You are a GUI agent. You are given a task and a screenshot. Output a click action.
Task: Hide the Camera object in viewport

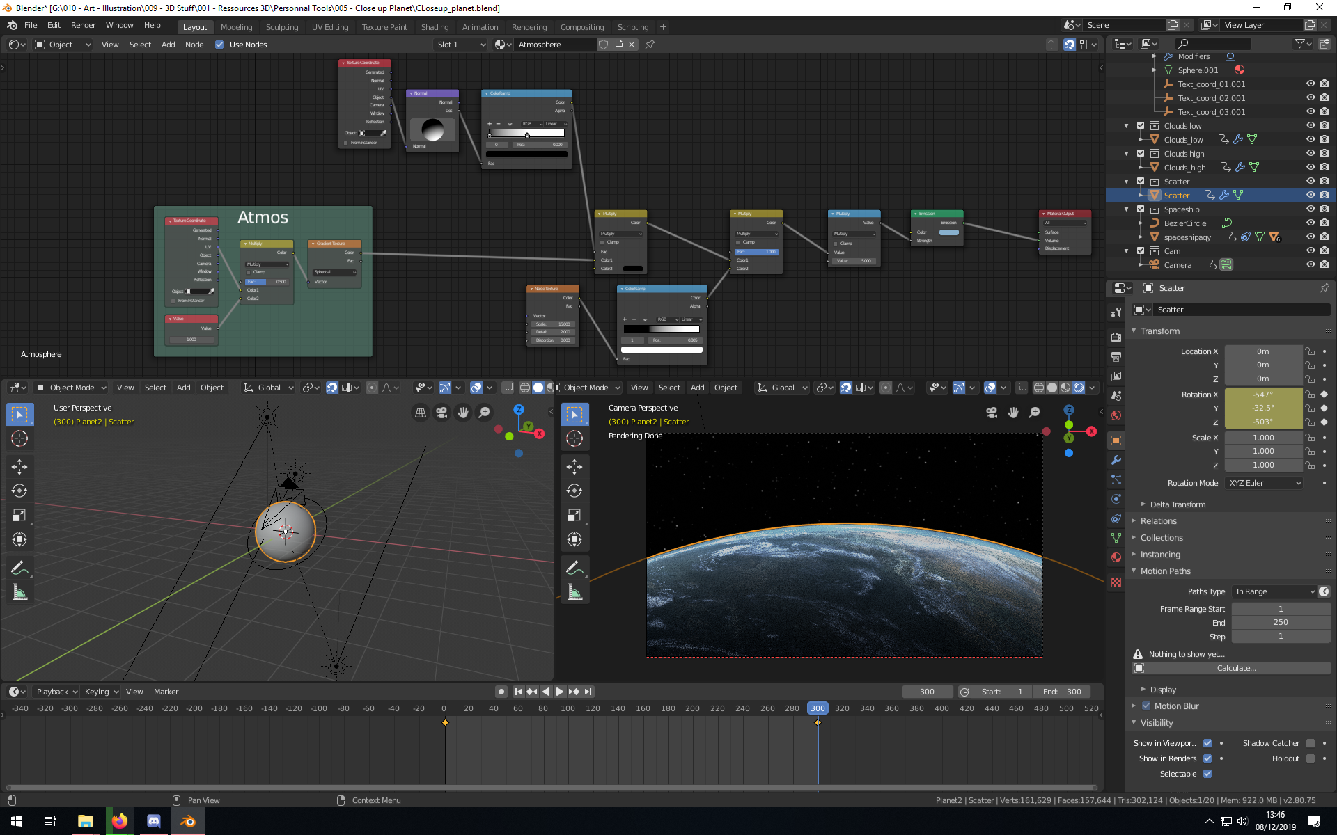(x=1311, y=265)
